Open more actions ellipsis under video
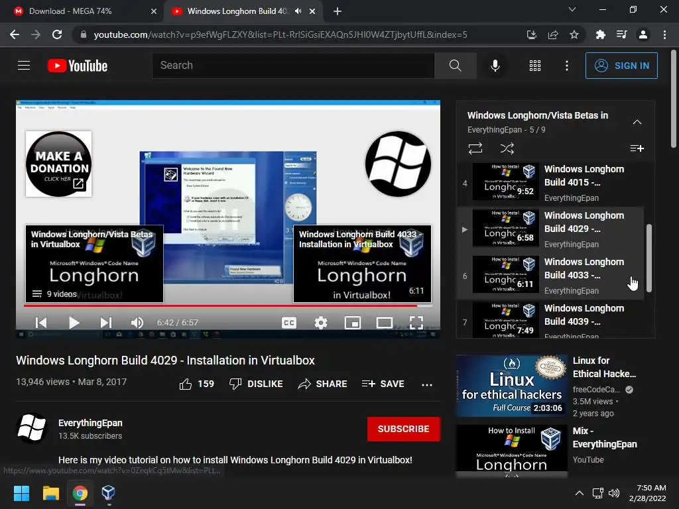 tap(427, 384)
